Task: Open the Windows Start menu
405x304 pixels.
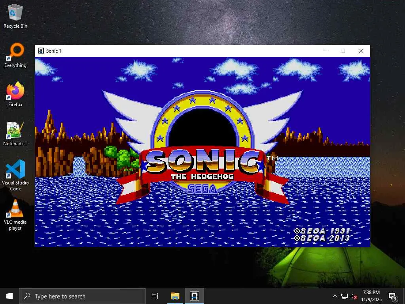Action: 9,296
